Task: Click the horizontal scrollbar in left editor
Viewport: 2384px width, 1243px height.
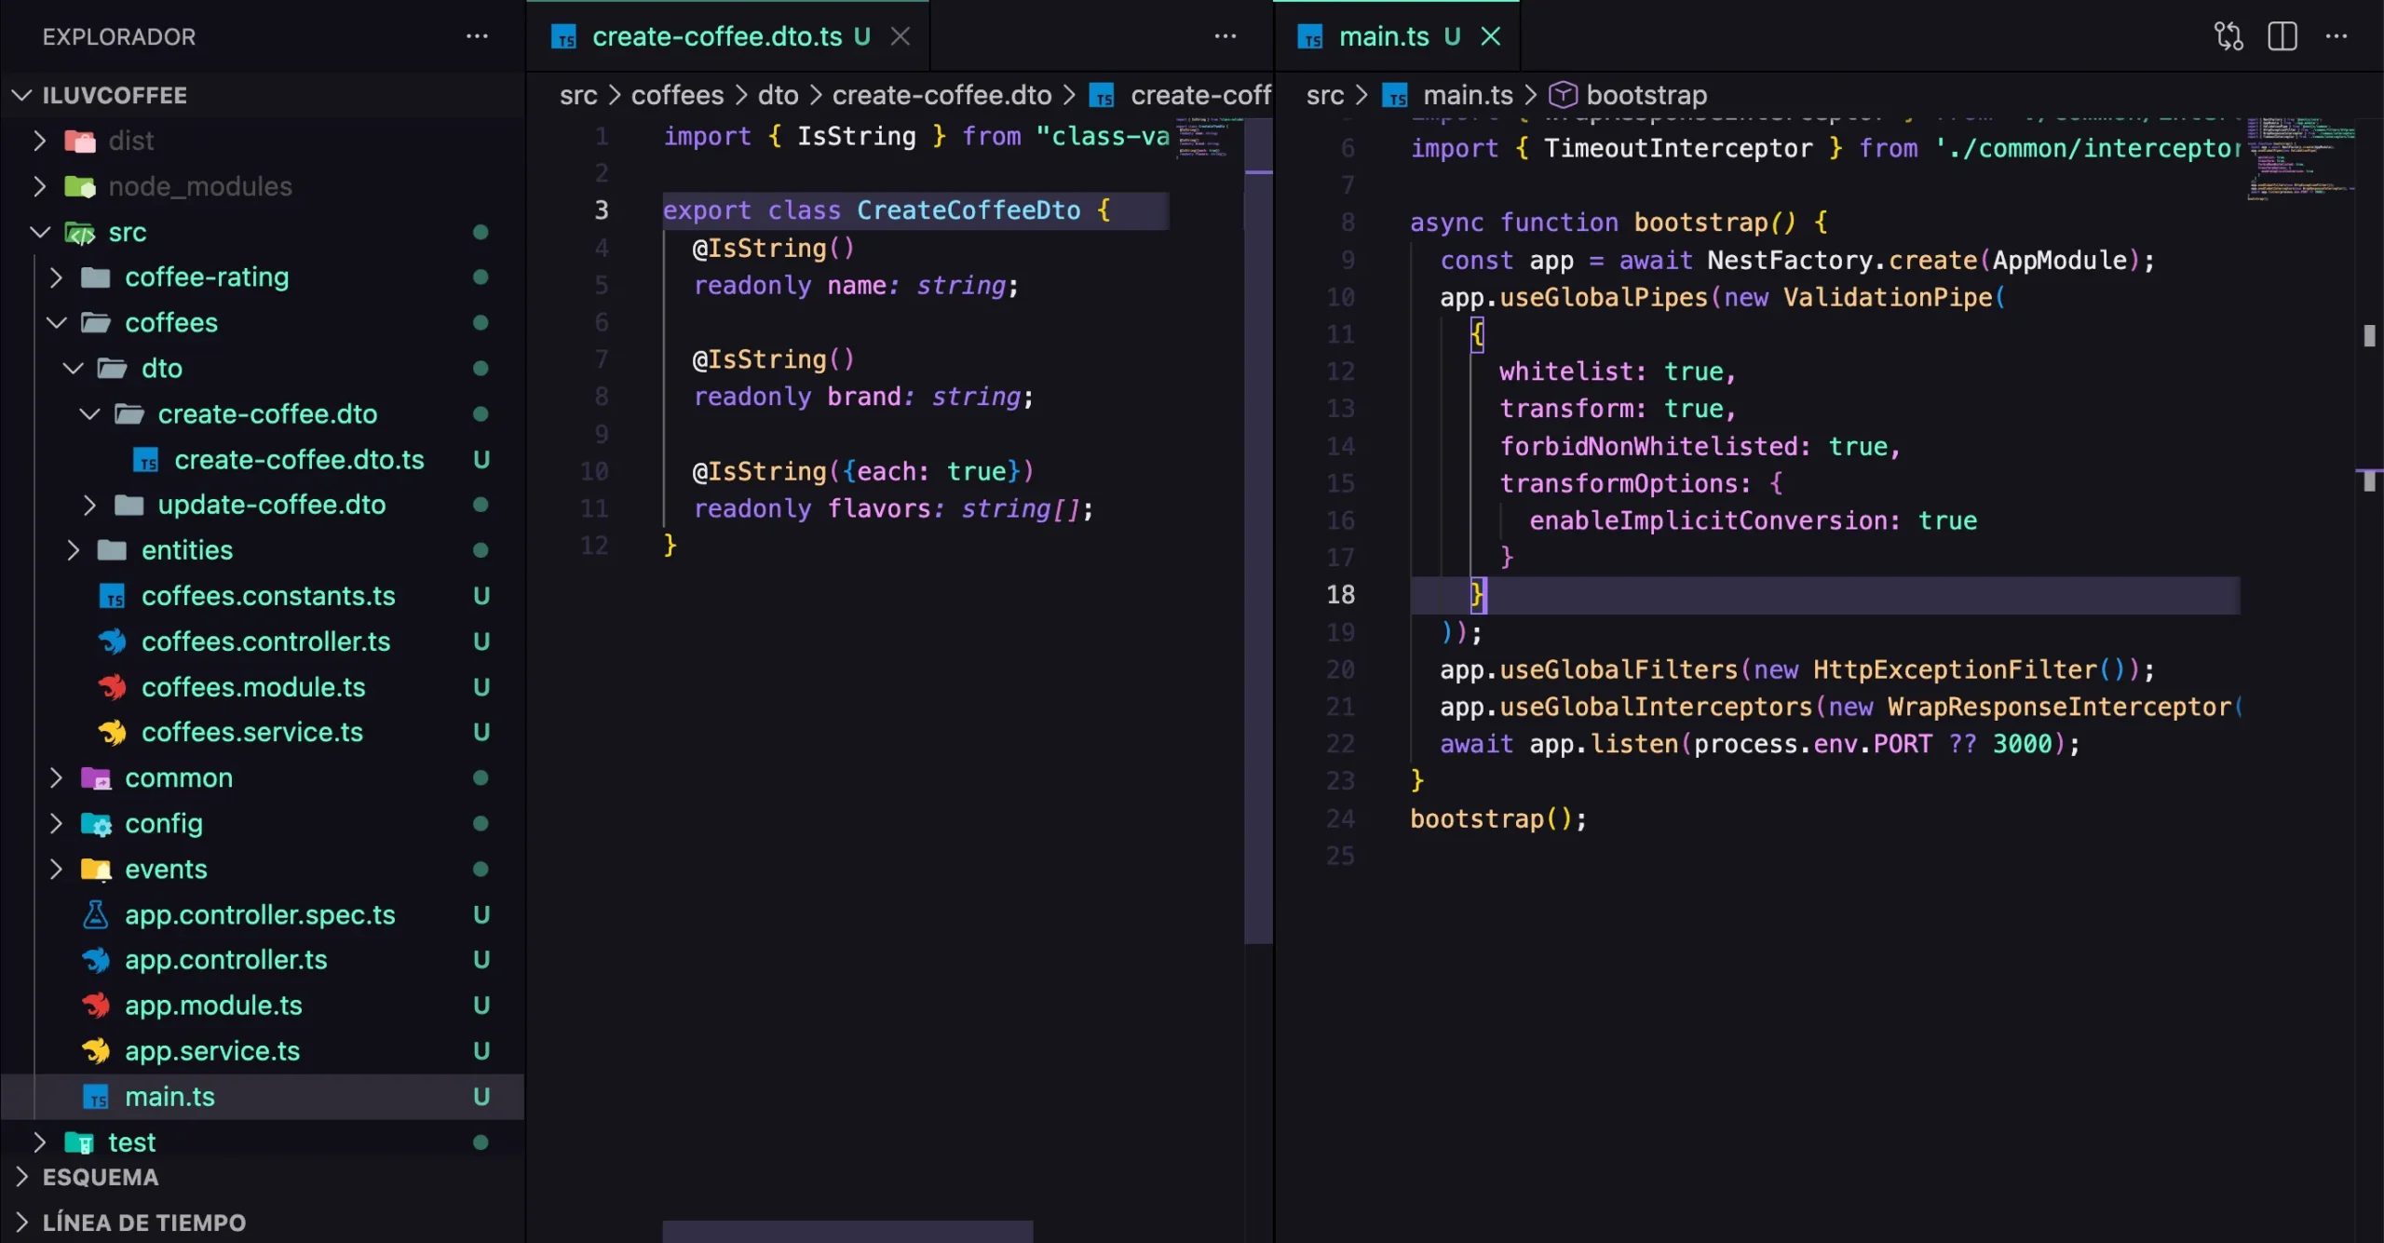Action: [847, 1231]
